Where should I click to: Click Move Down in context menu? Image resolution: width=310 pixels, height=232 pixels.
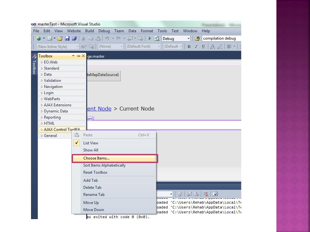click(x=115, y=210)
